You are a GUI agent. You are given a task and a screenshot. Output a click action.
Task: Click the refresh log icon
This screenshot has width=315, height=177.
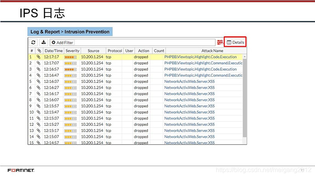tap(33, 42)
